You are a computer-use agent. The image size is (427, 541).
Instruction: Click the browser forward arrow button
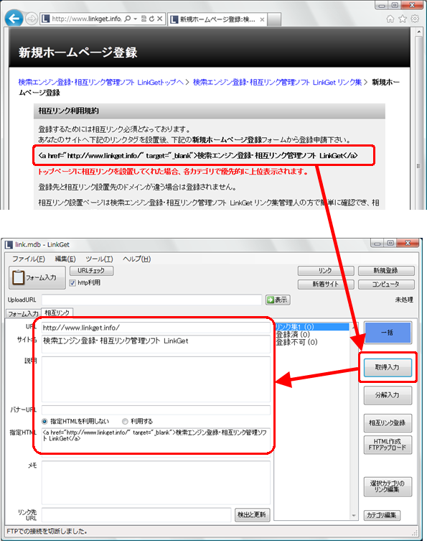[32, 19]
